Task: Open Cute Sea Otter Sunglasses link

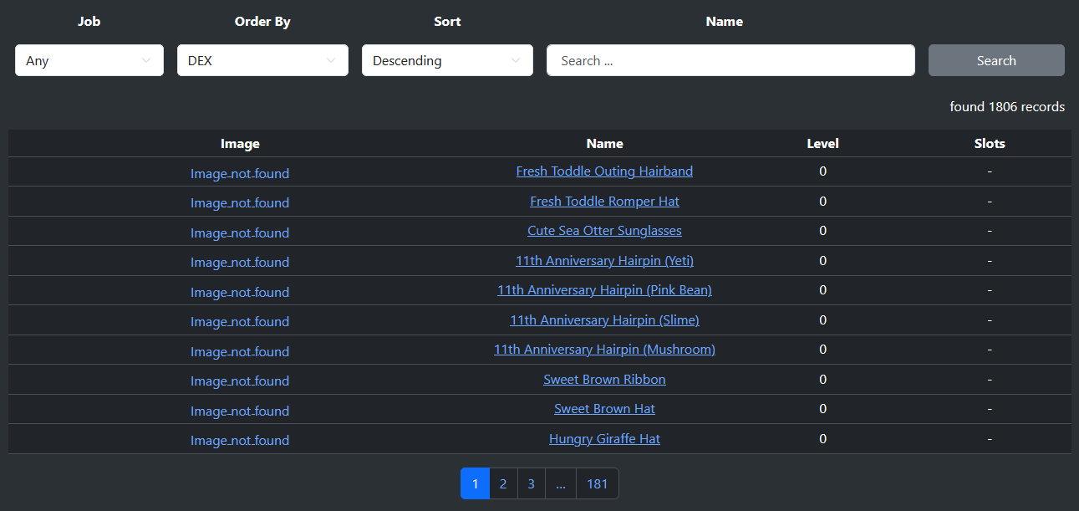Action: click(x=604, y=231)
